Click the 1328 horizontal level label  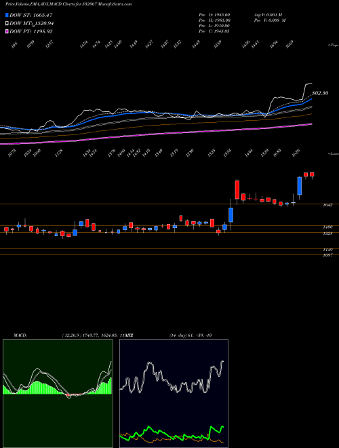[327, 234]
